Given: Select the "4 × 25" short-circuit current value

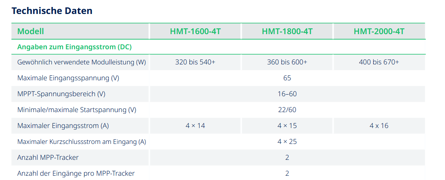Looking at the screenshot, I should (287, 142).
